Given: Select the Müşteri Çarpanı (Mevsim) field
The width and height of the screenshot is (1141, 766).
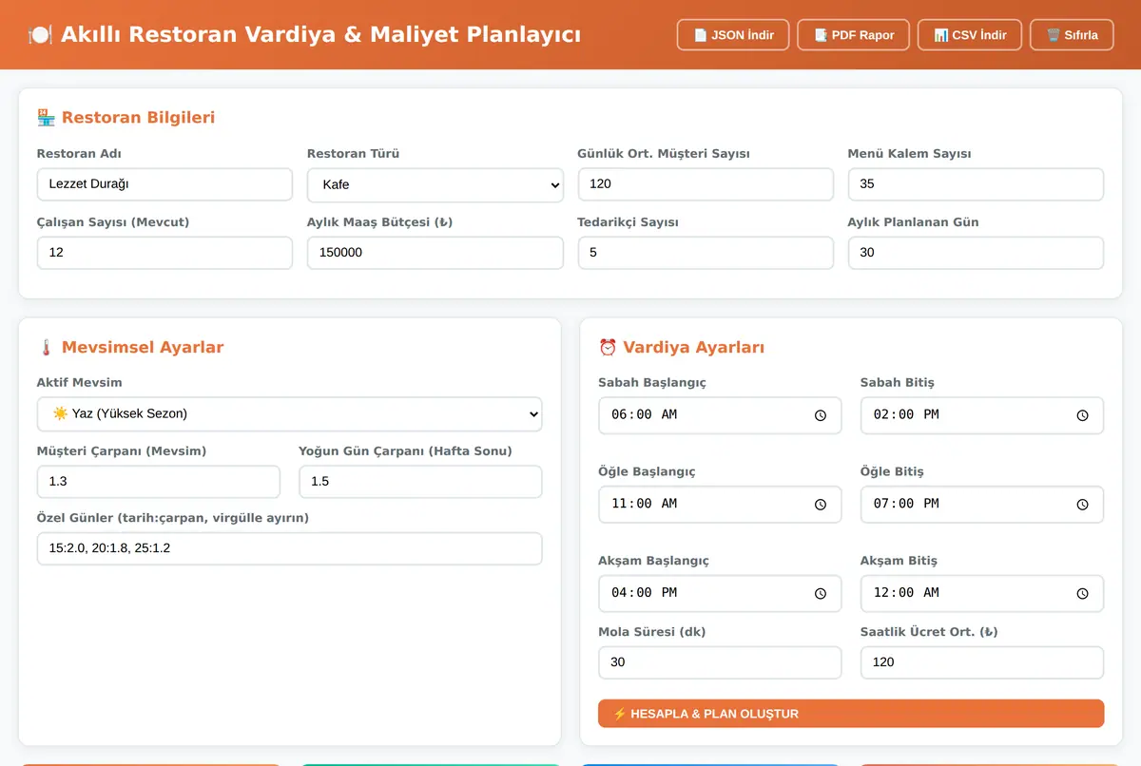Looking at the screenshot, I should point(159,482).
